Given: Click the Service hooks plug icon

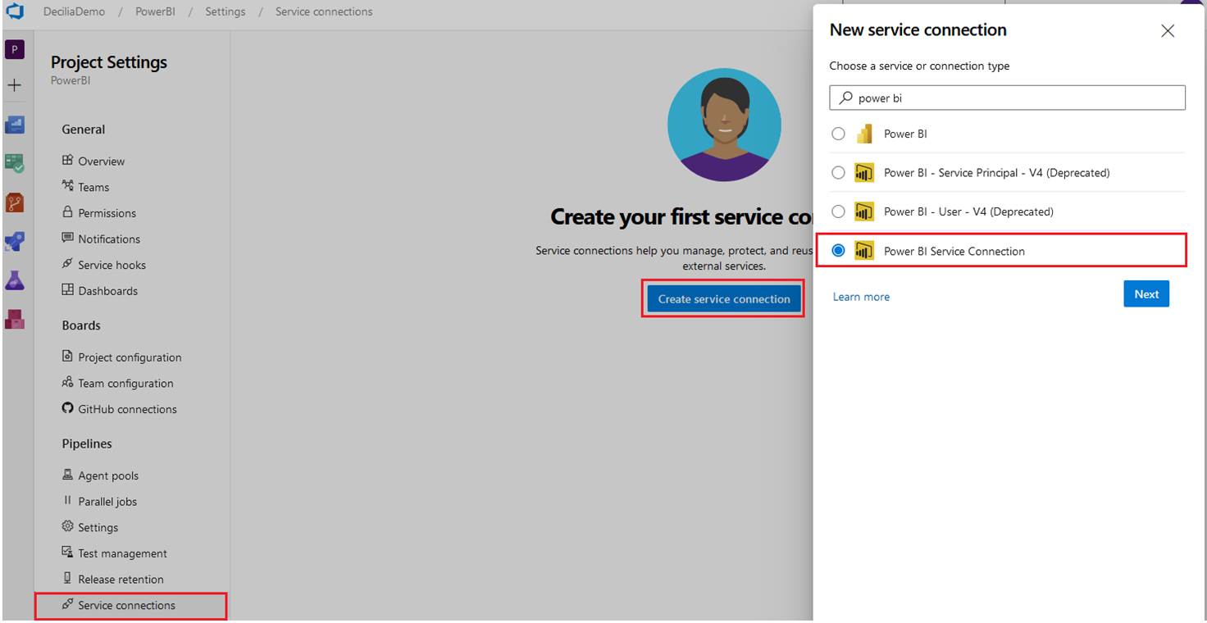Looking at the screenshot, I should [x=68, y=264].
